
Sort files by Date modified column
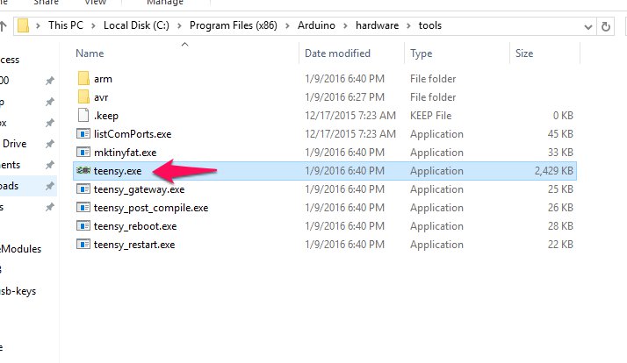337,53
